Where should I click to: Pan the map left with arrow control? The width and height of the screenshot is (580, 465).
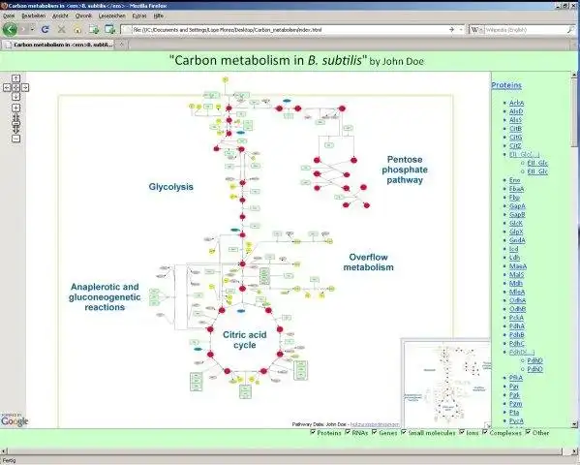pyautogui.click(x=7, y=88)
